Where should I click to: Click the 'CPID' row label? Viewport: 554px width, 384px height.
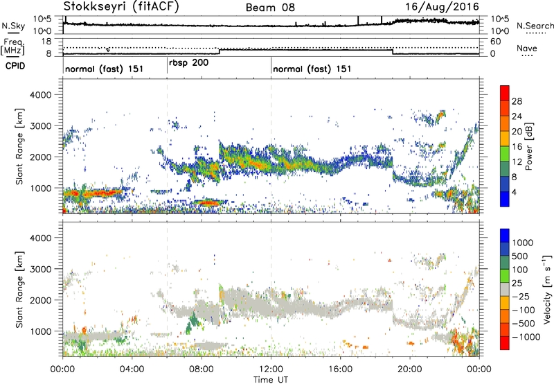point(15,66)
